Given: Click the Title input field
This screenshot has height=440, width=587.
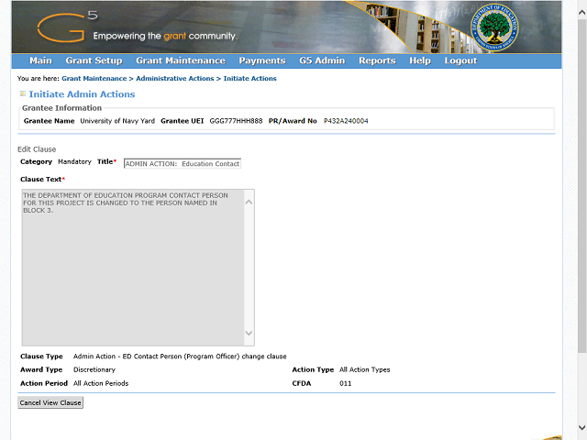Looking at the screenshot, I should [x=183, y=164].
